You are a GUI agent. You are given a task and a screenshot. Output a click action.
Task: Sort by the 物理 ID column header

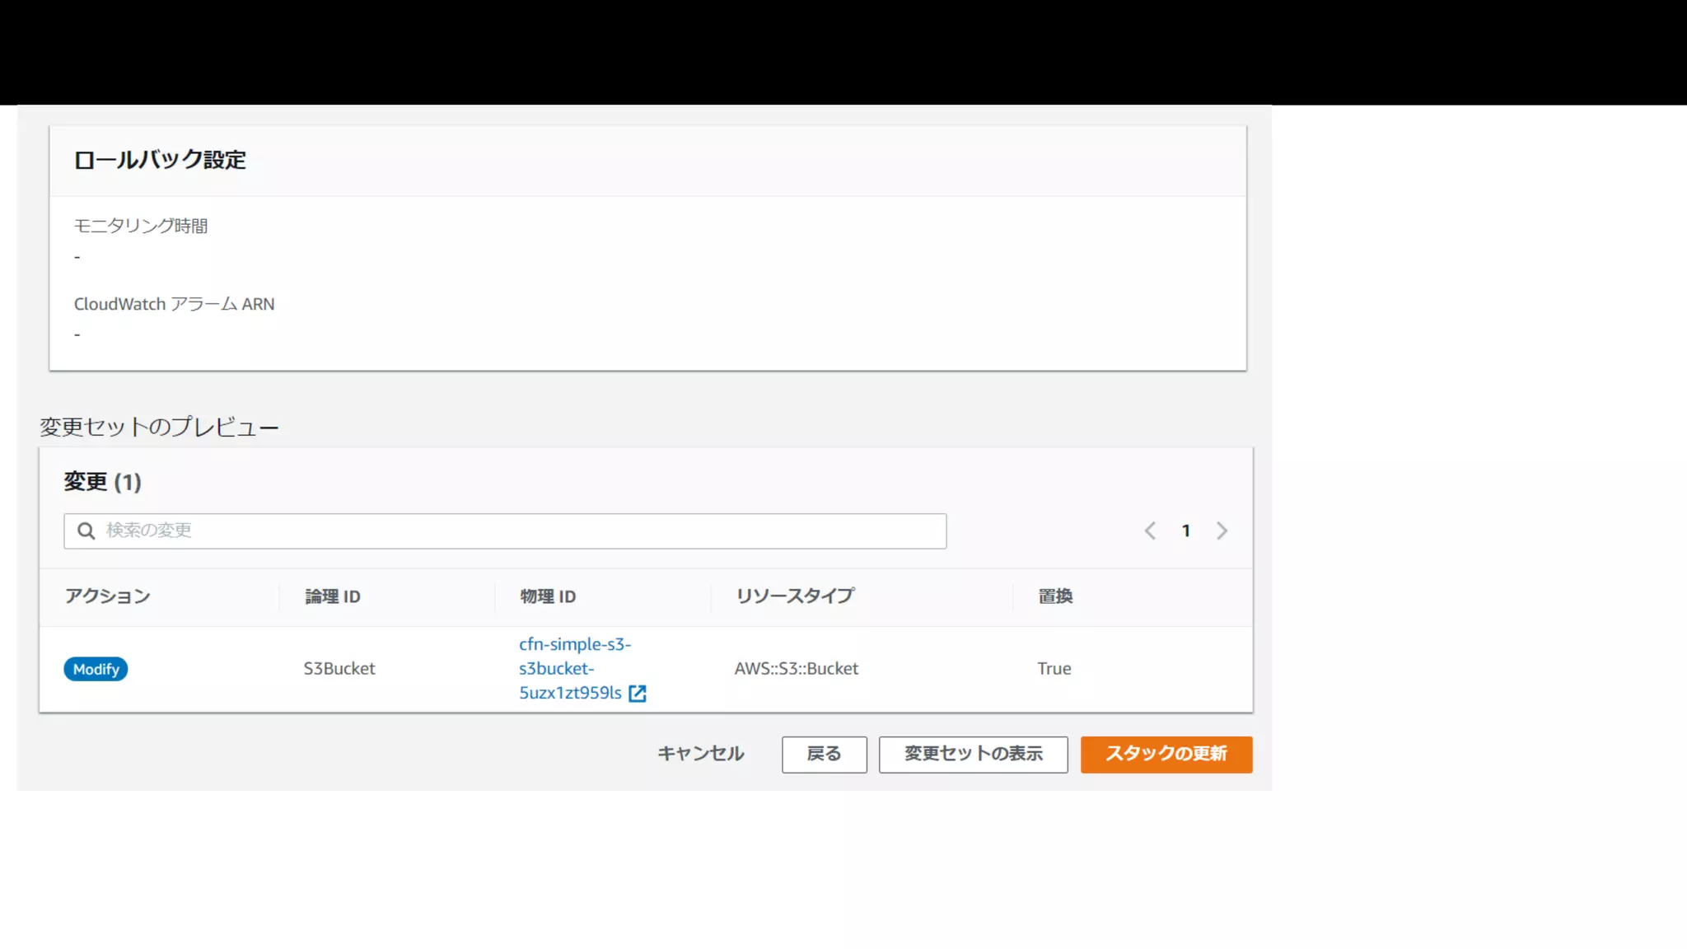548,596
